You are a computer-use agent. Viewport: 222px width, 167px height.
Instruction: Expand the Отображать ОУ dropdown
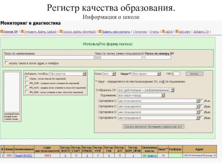(172, 90)
